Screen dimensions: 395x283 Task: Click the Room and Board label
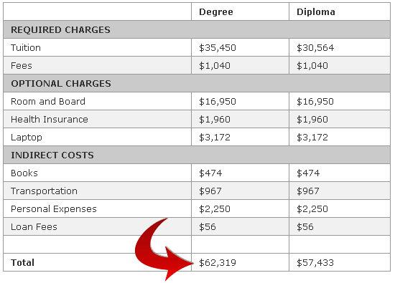pos(48,102)
